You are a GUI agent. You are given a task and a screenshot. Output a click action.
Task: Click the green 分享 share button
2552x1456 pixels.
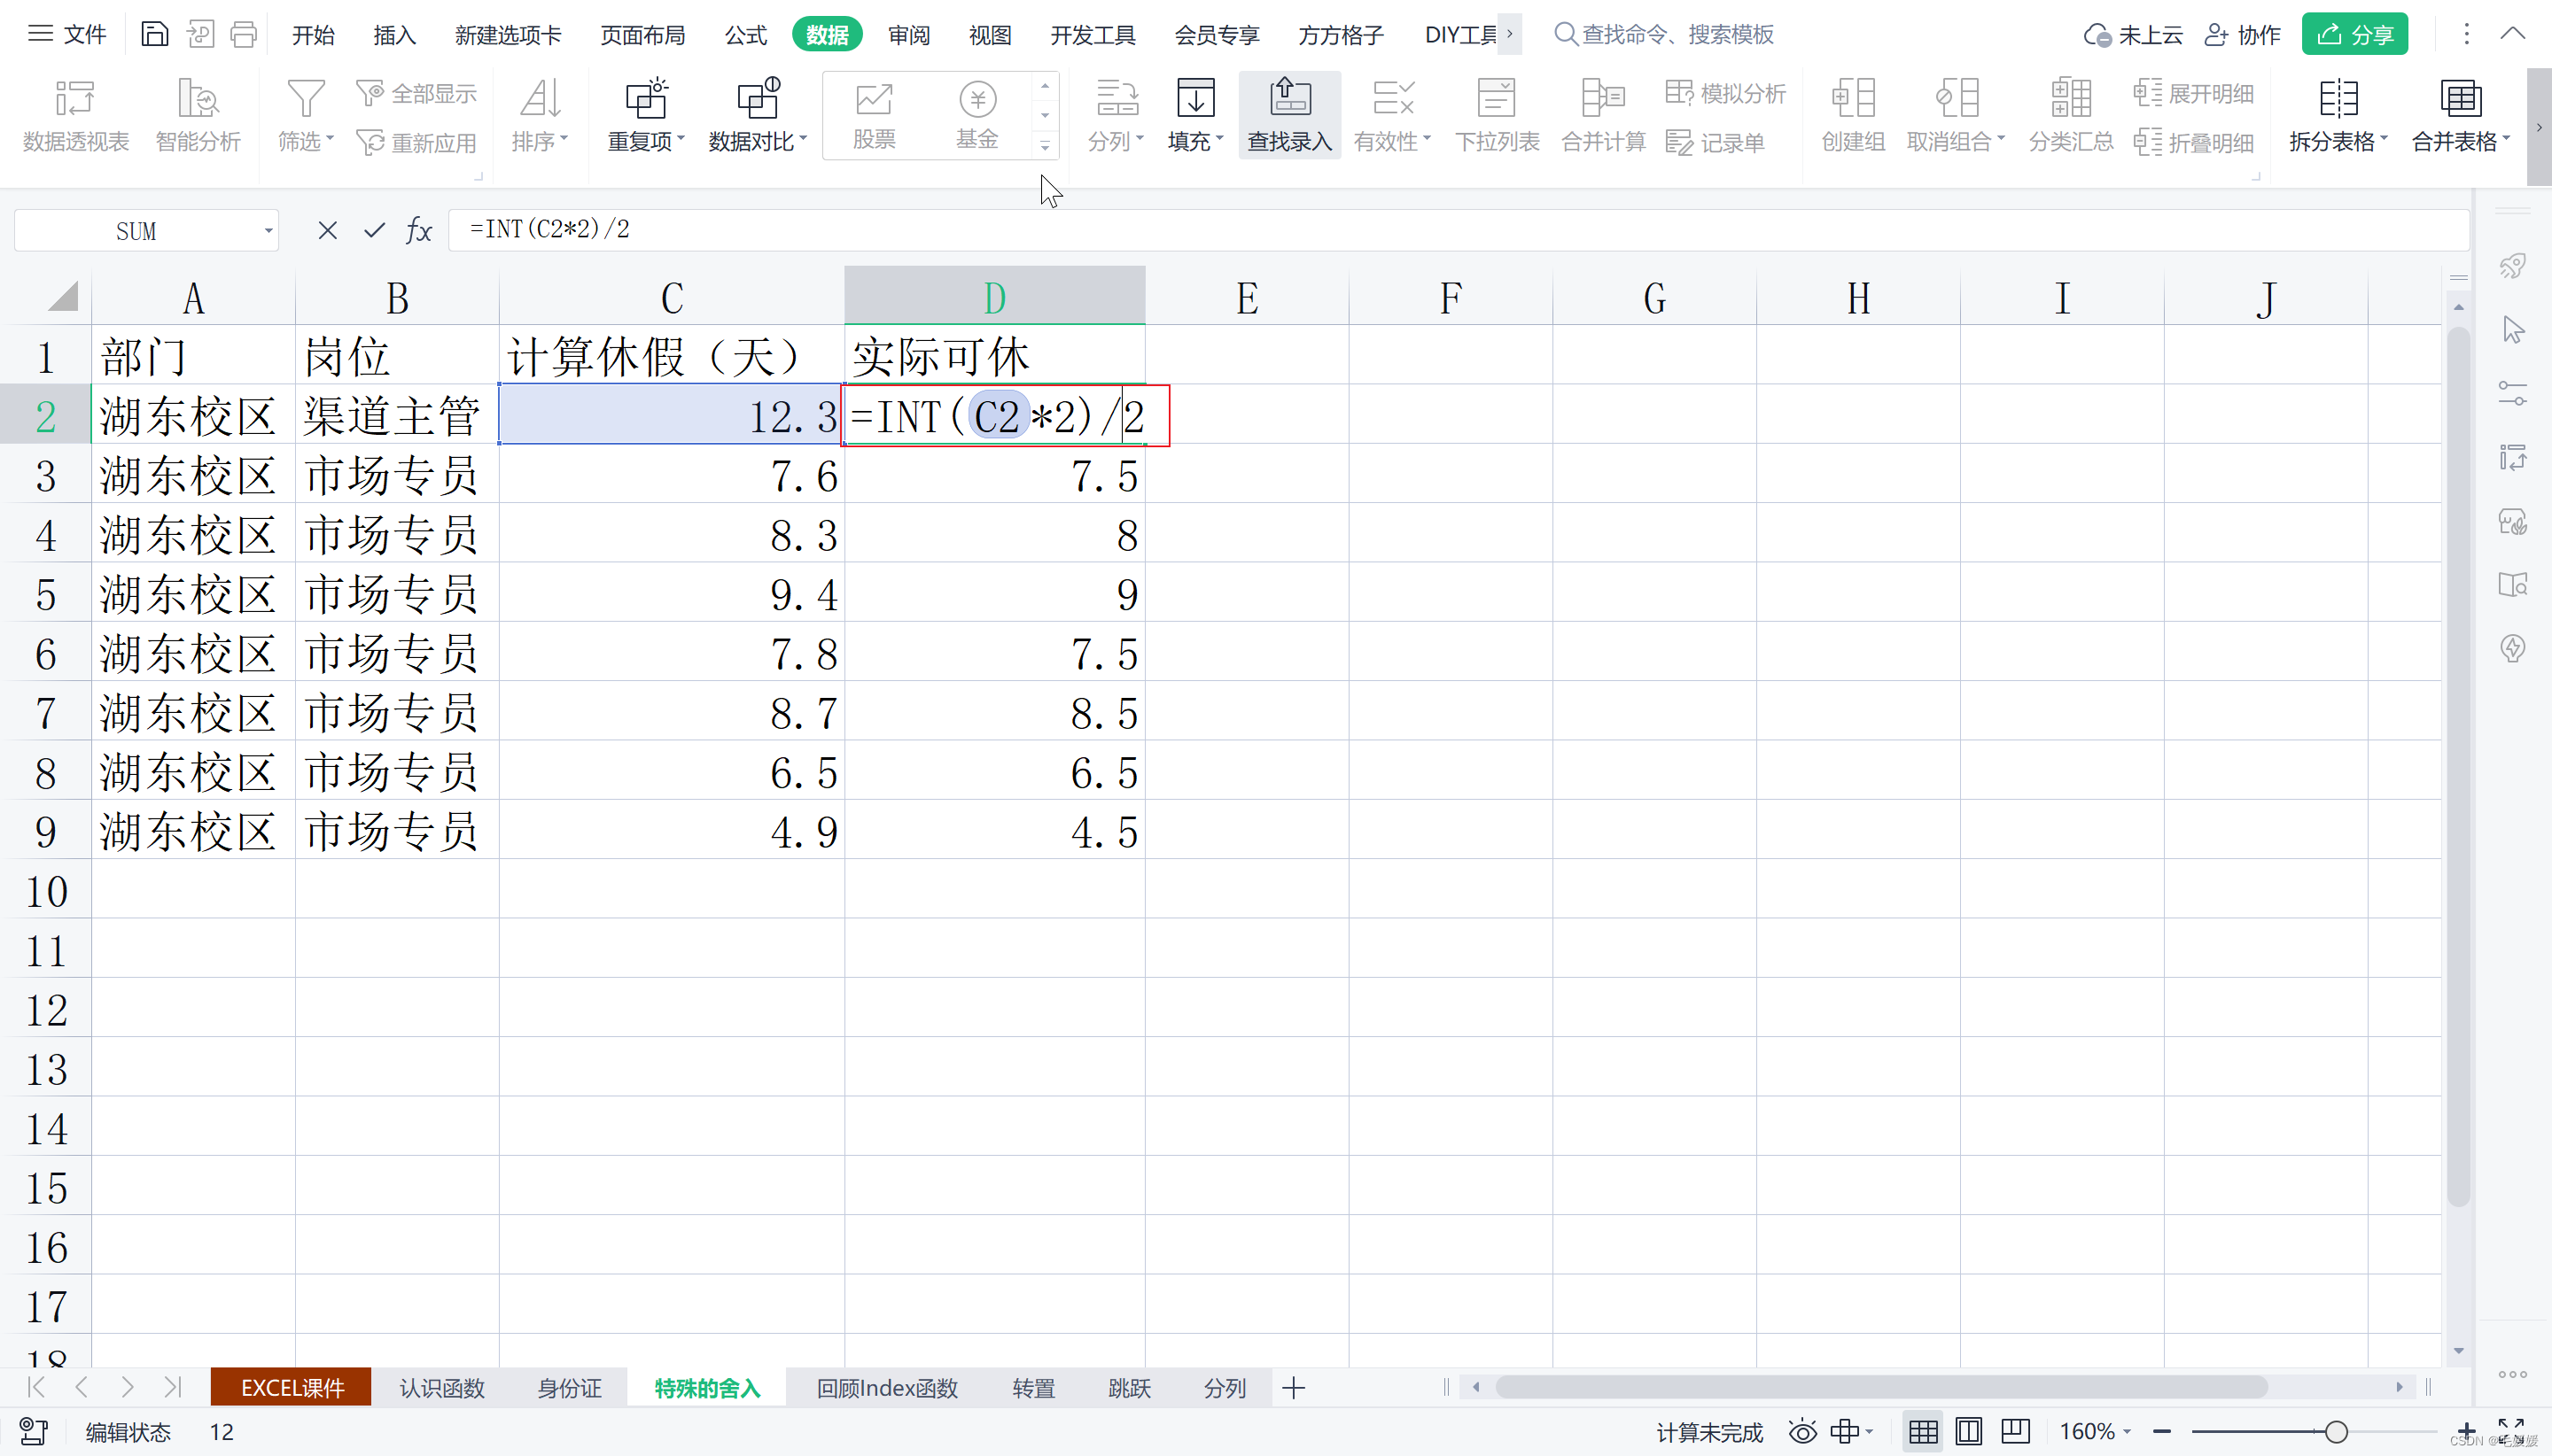coord(2354,35)
